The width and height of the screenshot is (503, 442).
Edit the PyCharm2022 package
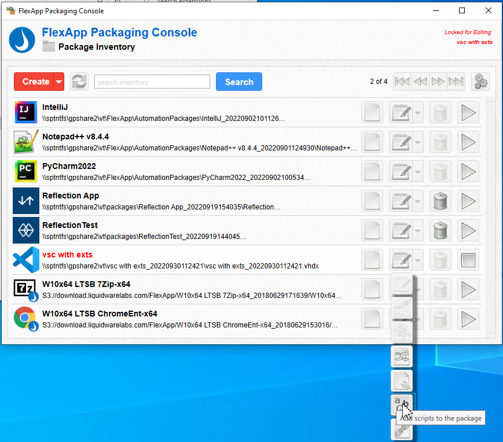click(x=401, y=171)
